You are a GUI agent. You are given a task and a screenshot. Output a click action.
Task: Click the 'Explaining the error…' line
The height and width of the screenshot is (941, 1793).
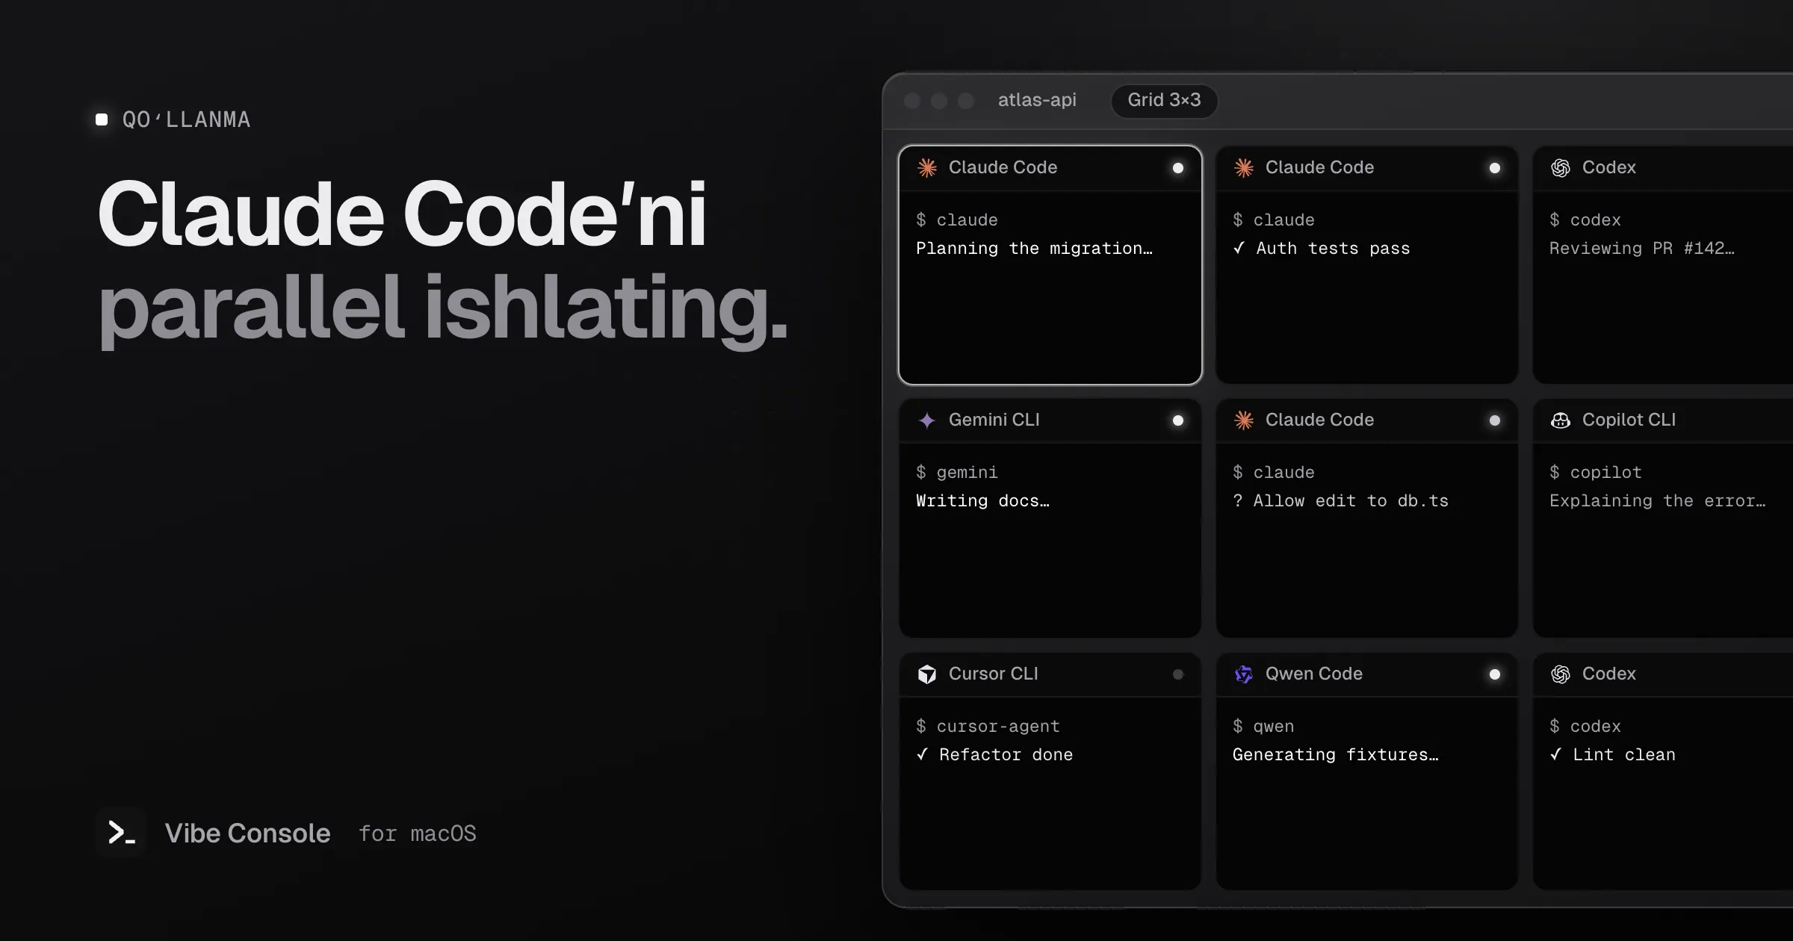(x=1658, y=501)
